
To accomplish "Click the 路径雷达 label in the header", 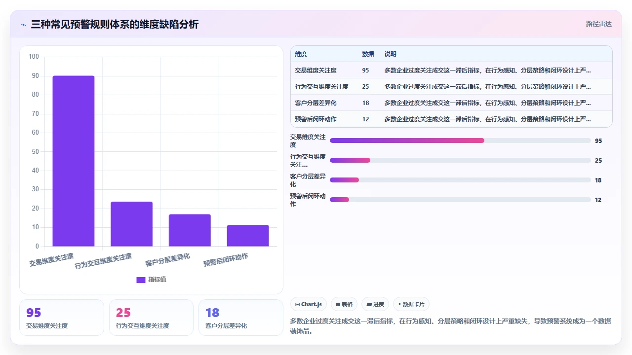I will (599, 24).
